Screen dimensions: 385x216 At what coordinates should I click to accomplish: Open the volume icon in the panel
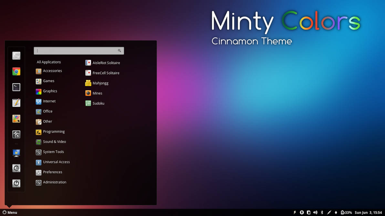tap(315, 212)
